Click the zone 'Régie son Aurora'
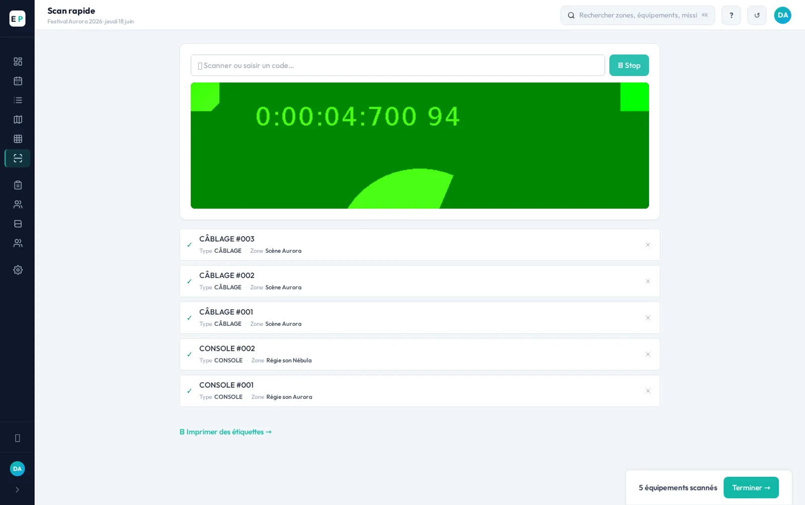 (x=289, y=397)
